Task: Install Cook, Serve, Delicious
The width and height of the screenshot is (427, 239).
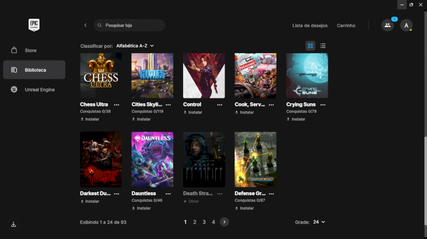Action: [244, 112]
